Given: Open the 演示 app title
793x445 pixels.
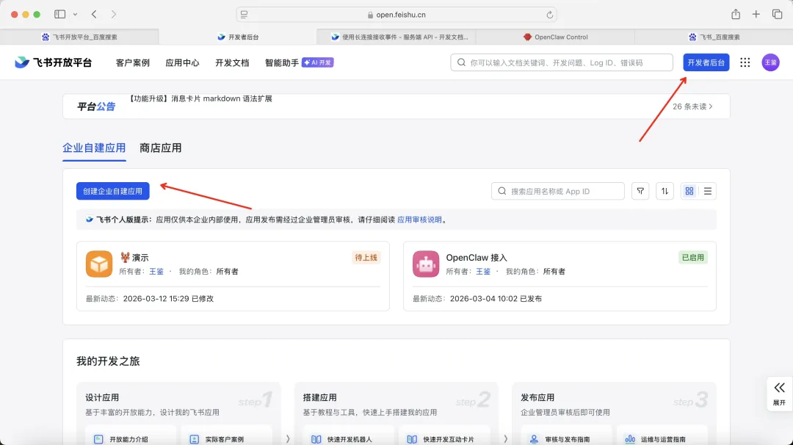Looking at the screenshot, I should tap(134, 258).
